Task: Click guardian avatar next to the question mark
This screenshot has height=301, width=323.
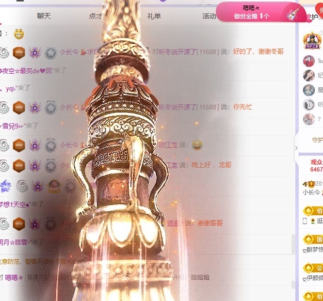Action: (309, 119)
